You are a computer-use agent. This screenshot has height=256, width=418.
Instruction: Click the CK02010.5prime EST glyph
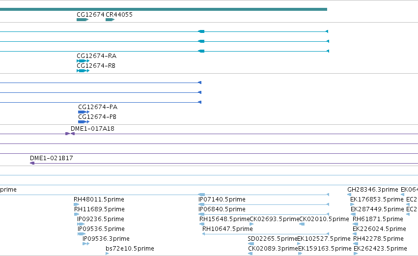point(302,224)
